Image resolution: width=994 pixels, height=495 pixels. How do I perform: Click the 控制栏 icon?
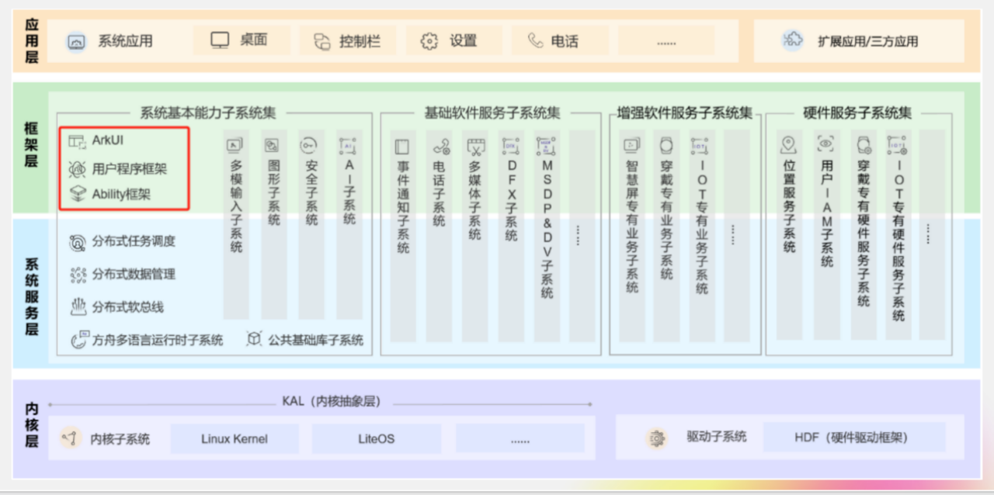[322, 41]
